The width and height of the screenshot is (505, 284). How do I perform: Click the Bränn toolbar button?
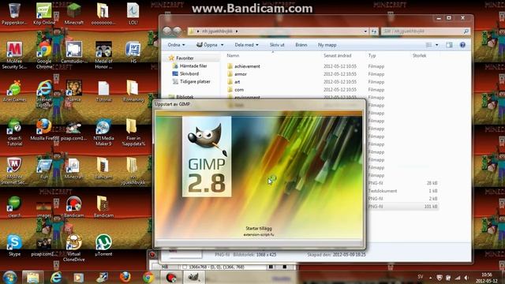pyautogui.click(x=301, y=45)
